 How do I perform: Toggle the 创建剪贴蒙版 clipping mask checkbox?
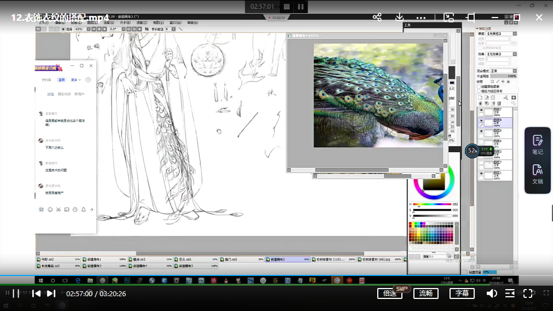pos(479,87)
